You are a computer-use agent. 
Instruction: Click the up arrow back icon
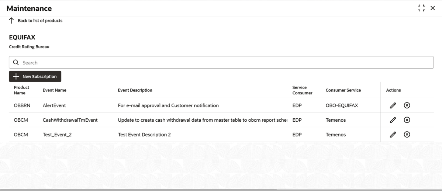11,21
